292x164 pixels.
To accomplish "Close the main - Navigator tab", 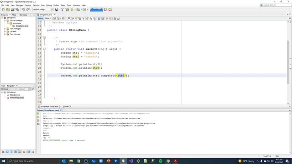I will tap(16, 86).
